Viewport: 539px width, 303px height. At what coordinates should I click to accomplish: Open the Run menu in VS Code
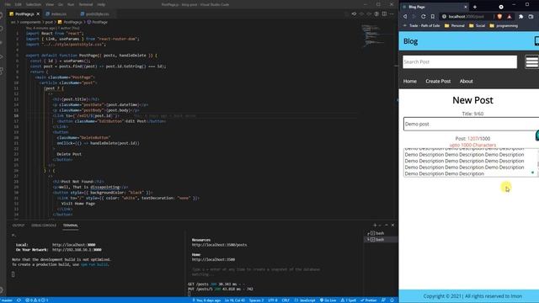click(x=71, y=4)
